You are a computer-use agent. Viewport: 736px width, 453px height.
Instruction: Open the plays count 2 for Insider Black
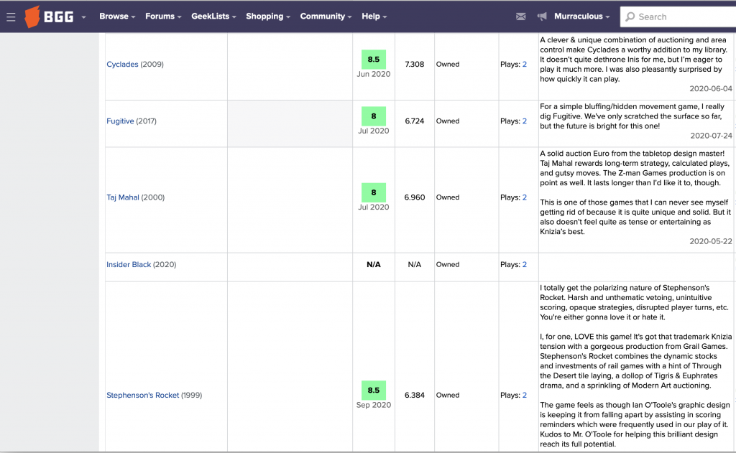[524, 264]
